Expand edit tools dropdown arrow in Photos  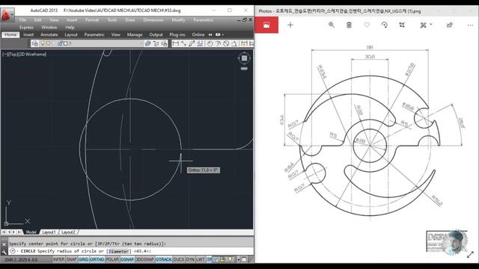tap(431, 24)
